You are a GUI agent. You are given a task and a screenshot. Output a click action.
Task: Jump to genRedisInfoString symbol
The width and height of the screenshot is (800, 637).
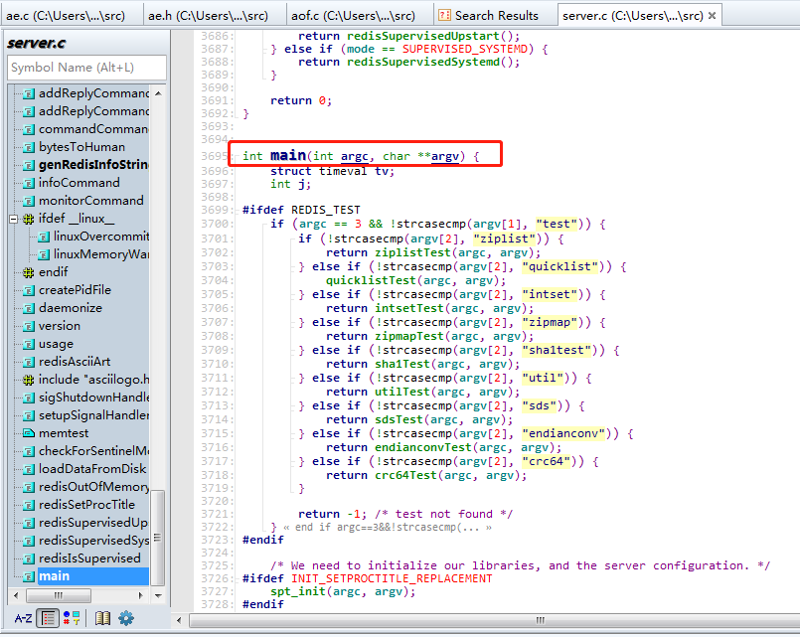pyautogui.click(x=93, y=165)
